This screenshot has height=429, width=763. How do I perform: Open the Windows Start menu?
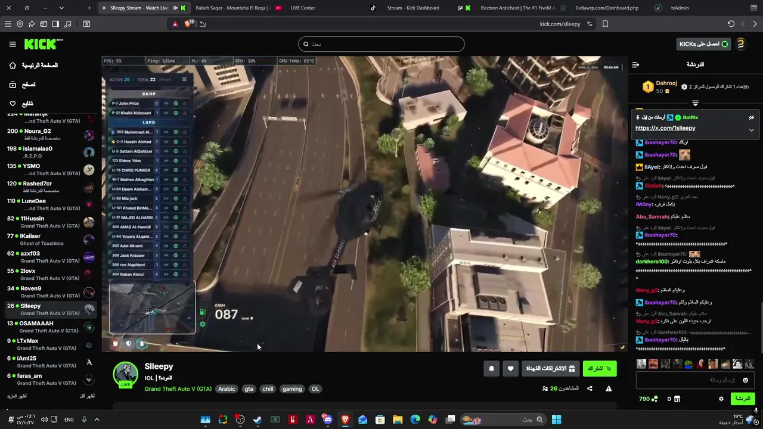pyautogui.click(x=556, y=420)
